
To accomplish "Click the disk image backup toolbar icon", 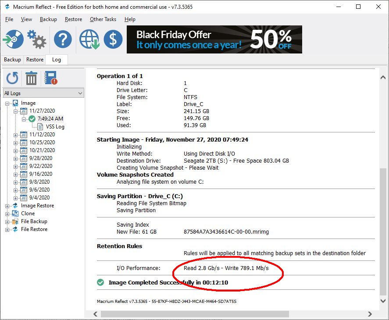I will (13, 39).
